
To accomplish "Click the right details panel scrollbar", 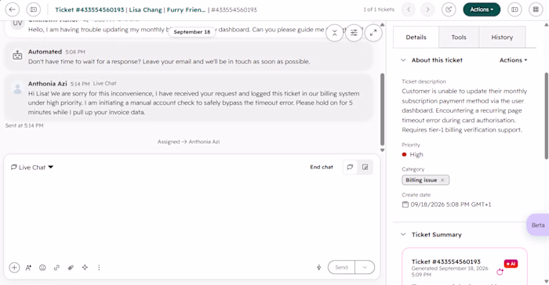I will [x=547, y=115].
